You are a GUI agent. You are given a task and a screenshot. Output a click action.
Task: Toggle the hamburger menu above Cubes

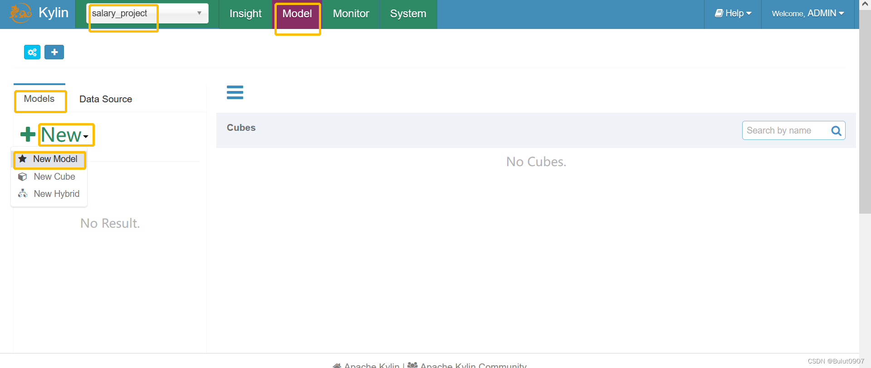pos(235,92)
